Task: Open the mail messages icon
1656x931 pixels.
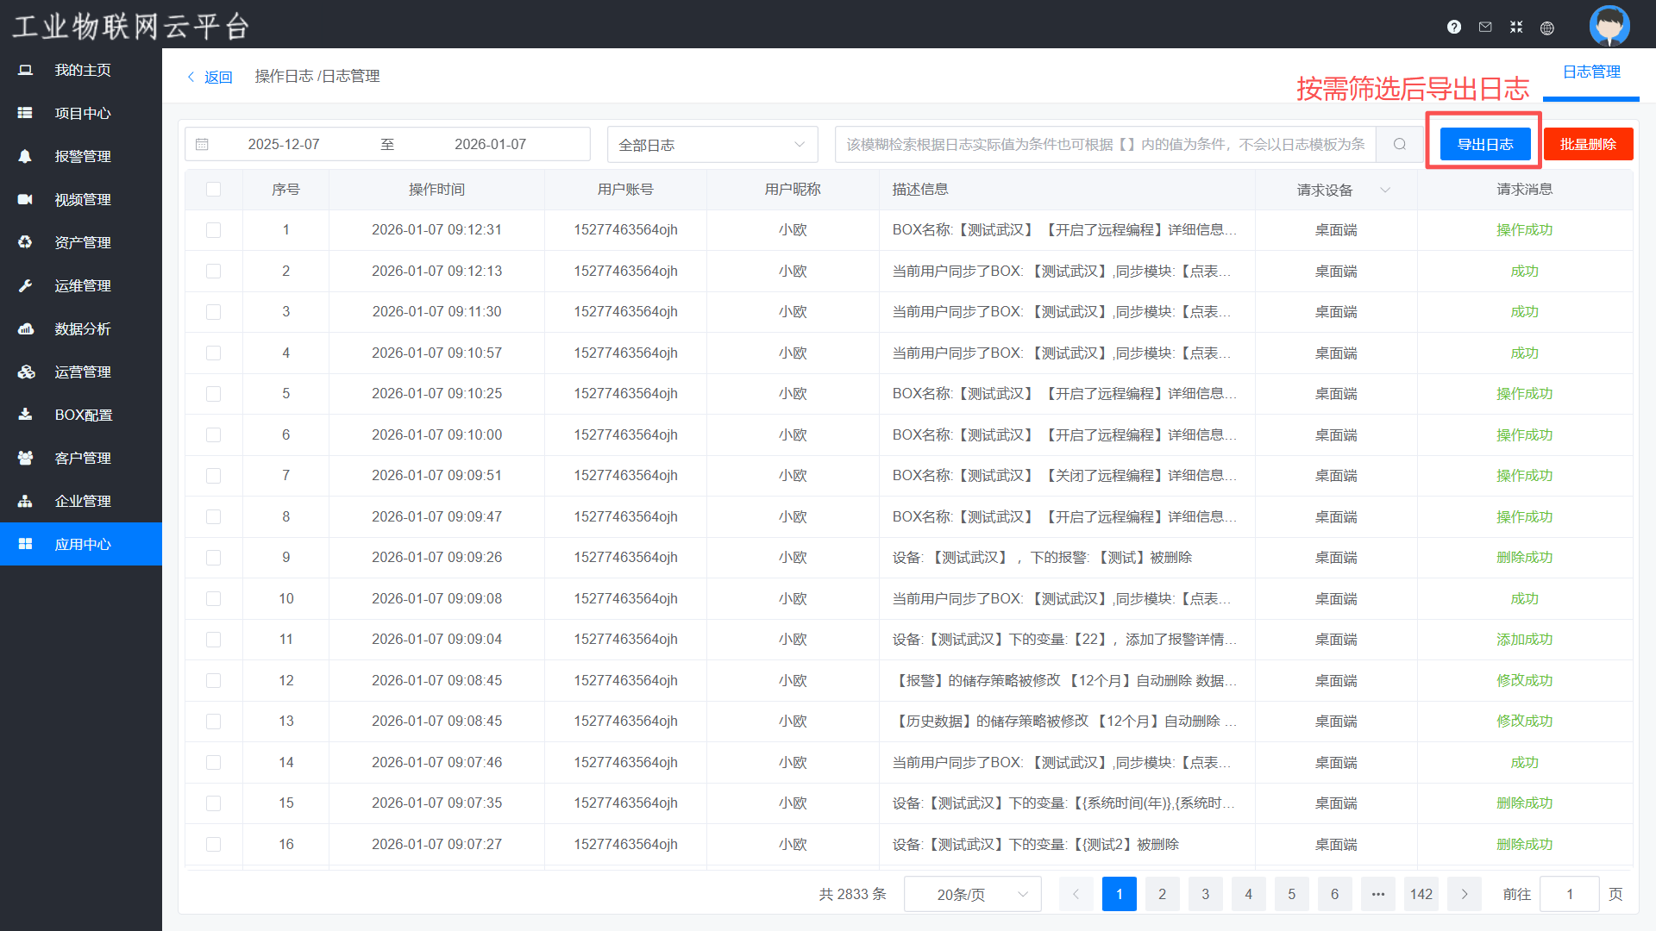Action: click(1485, 27)
